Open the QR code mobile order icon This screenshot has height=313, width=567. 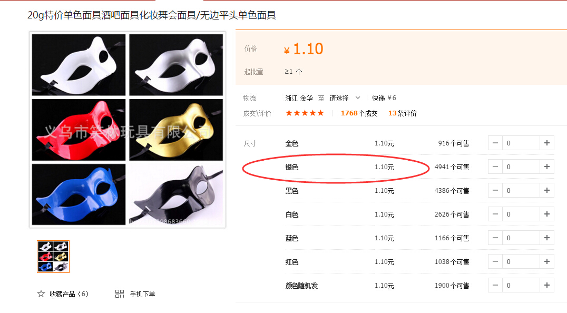coord(120,294)
